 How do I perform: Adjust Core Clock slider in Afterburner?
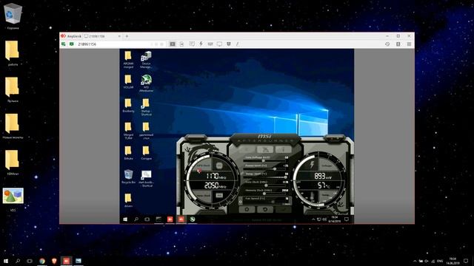click(265, 185)
